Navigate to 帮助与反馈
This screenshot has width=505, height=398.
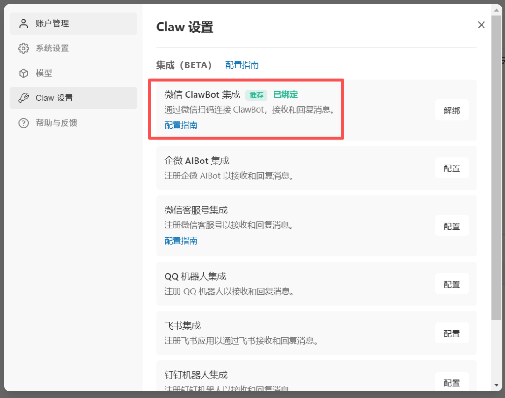[x=56, y=123]
